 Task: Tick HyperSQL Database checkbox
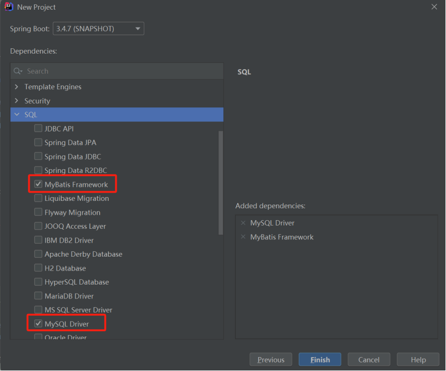[x=38, y=282]
